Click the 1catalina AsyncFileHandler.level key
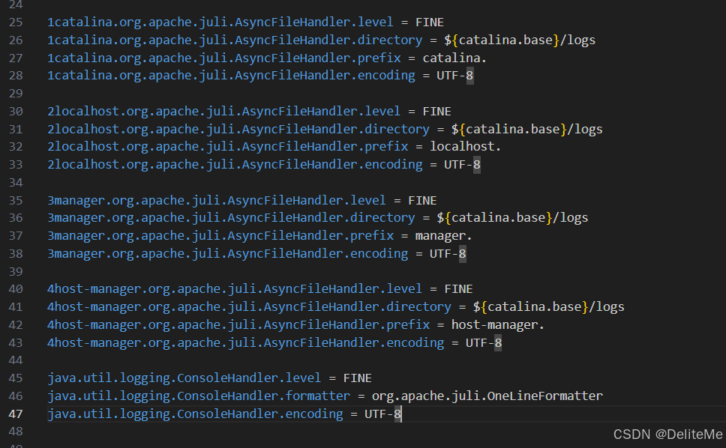This screenshot has height=448, width=726. coord(220,22)
